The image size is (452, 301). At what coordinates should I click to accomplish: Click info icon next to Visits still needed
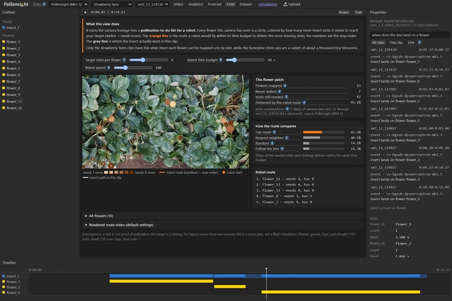pos(286,97)
